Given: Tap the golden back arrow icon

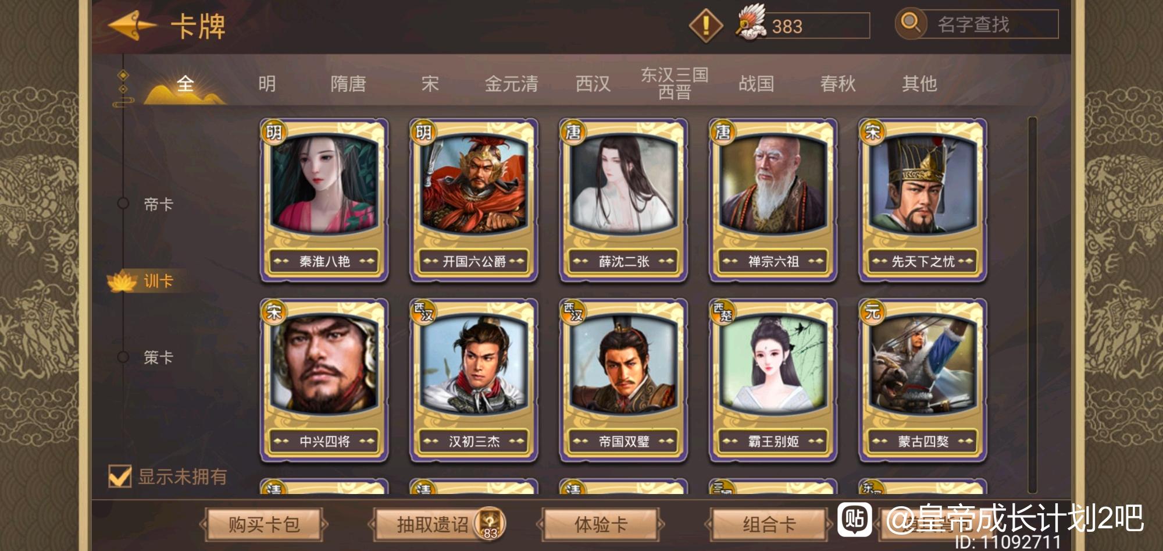Looking at the screenshot, I should point(132,26).
